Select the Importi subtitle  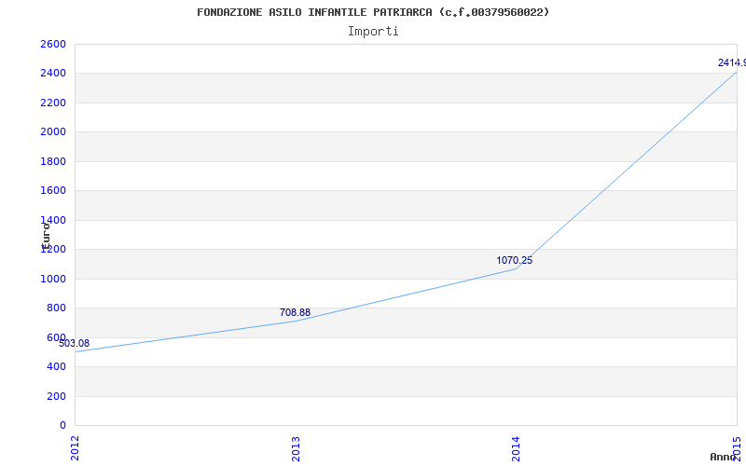pos(373,32)
